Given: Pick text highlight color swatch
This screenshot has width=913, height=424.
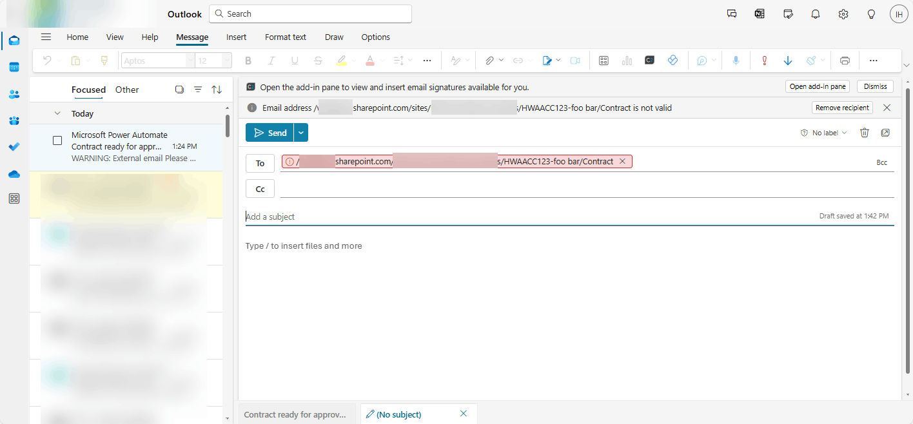Looking at the screenshot, I should 341,61.
